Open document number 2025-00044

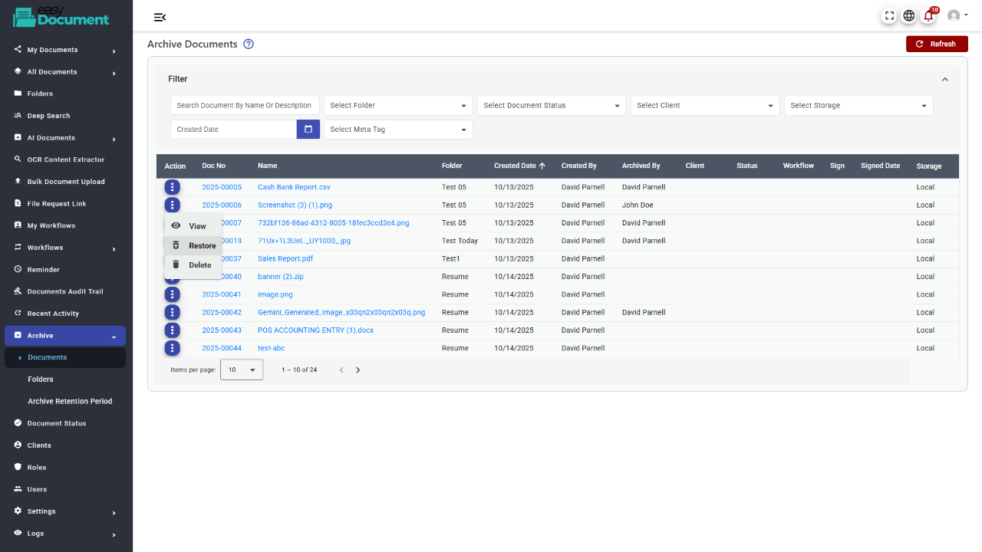(222, 348)
